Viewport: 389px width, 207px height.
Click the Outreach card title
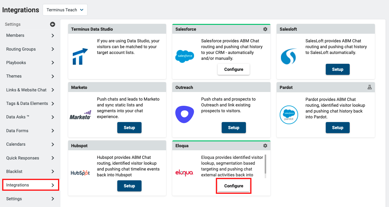pyautogui.click(x=184, y=87)
